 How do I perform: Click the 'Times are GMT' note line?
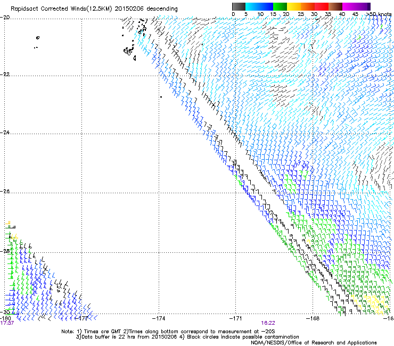168,332
